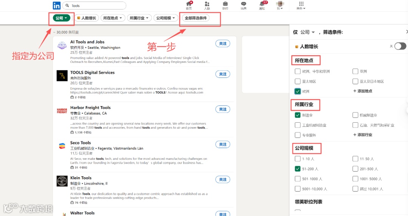Viewport: 408px width, 216px height.
Task: Check 专业服务 industry box
Action: pos(298,135)
